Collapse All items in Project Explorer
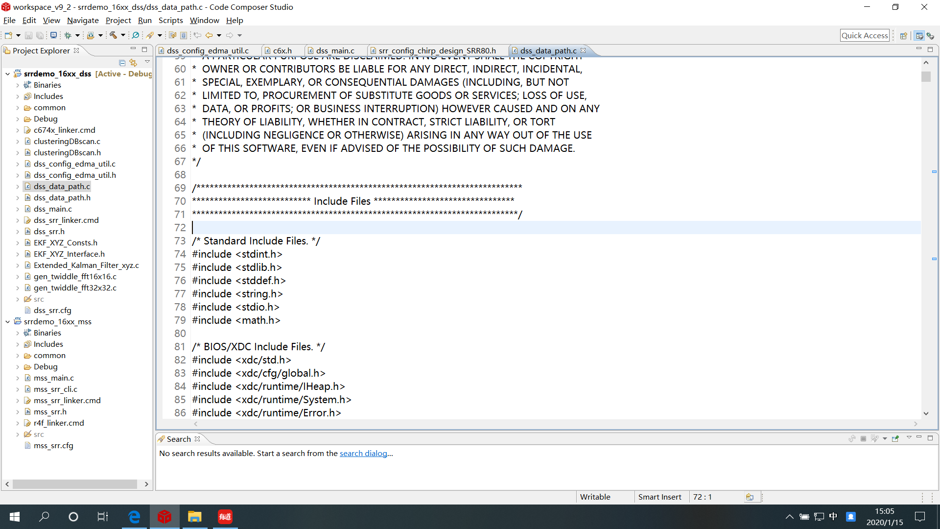 (121, 63)
